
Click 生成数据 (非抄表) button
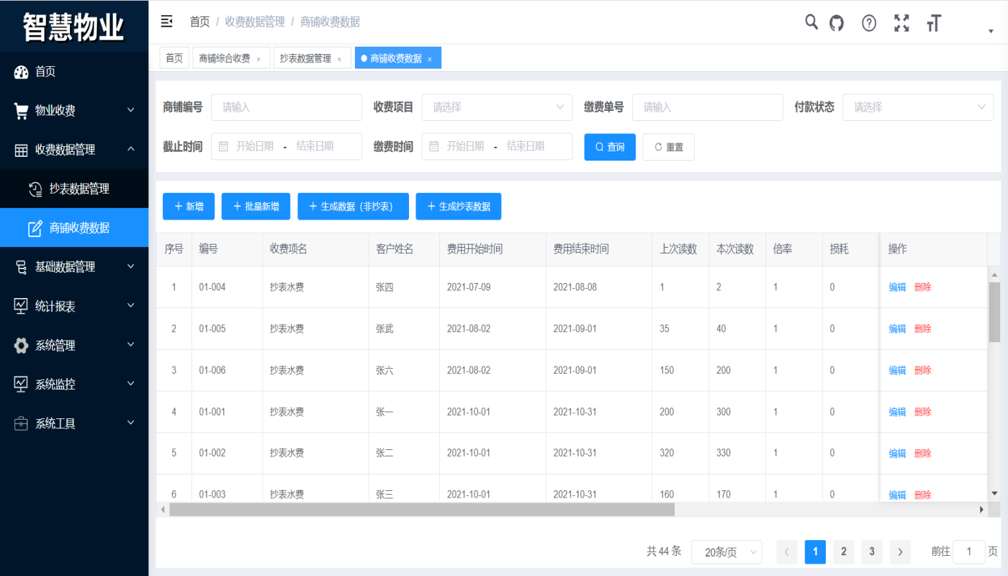[x=353, y=206]
